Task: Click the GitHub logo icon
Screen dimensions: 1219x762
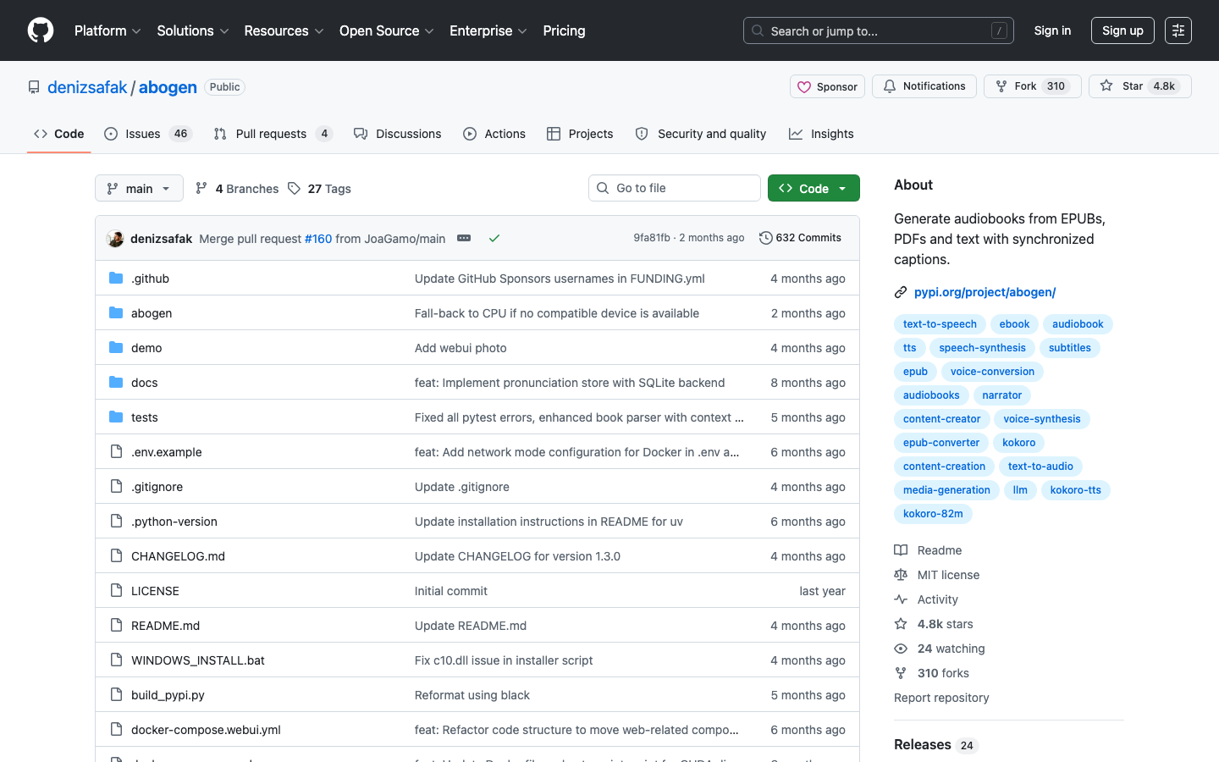Action: [x=41, y=30]
